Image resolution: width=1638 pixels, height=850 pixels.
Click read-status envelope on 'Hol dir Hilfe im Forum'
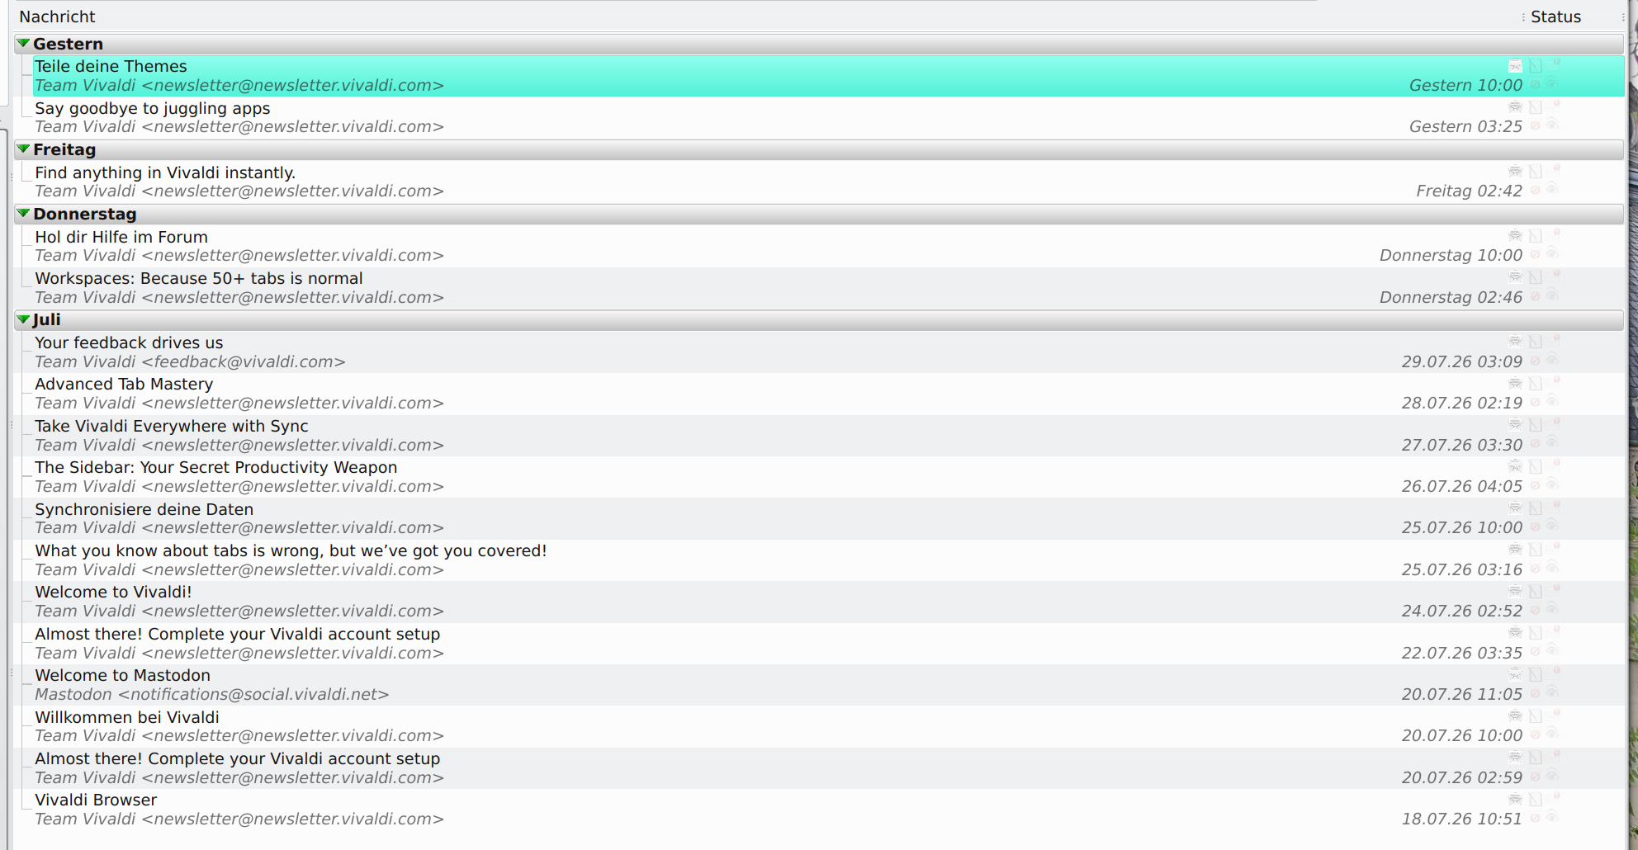pos(1515,236)
